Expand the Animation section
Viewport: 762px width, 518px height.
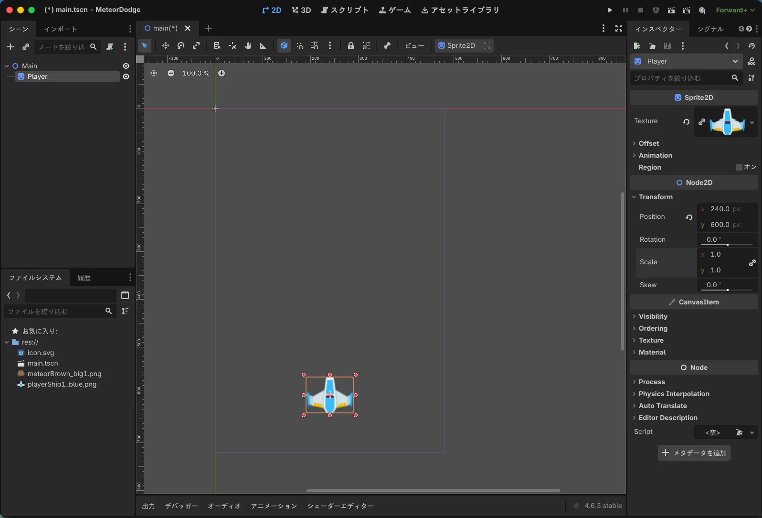(655, 155)
